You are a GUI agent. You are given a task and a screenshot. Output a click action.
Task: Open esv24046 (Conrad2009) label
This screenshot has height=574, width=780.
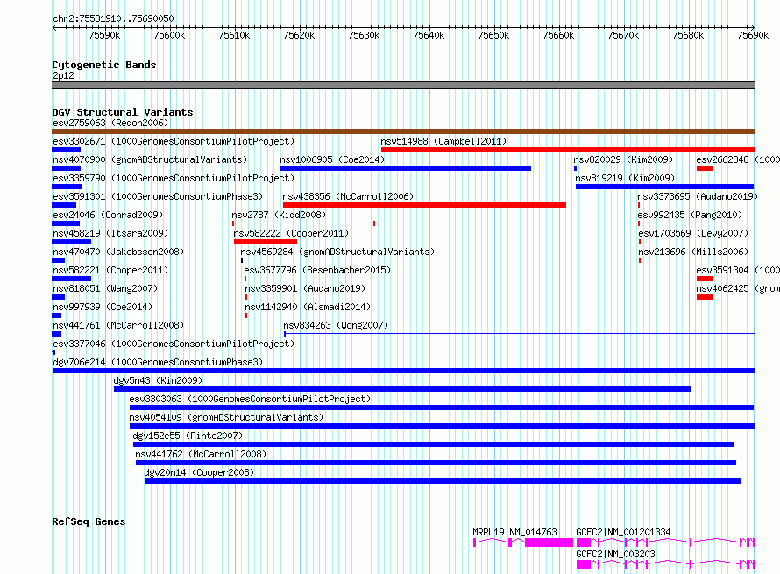[108, 215]
